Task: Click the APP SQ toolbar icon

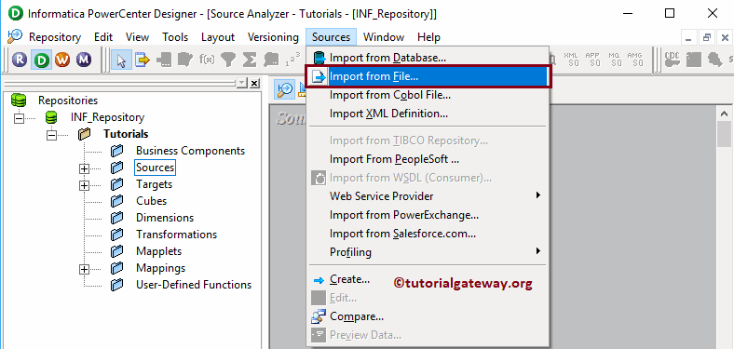Action: pos(592,60)
